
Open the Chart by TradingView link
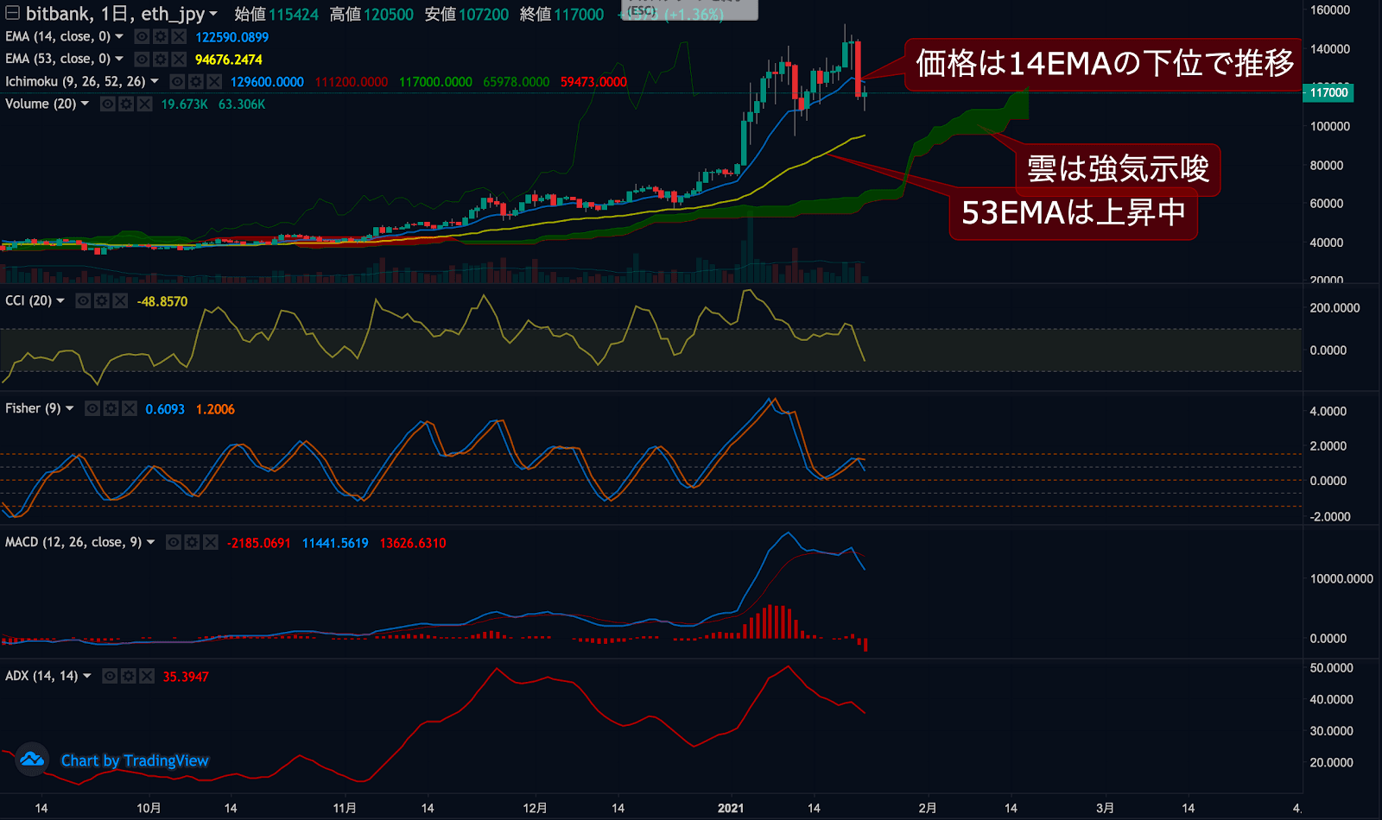(x=135, y=760)
